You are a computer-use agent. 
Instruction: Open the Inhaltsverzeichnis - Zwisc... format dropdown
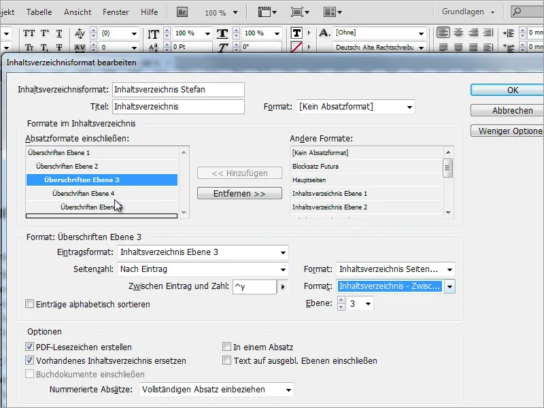[x=396, y=286]
